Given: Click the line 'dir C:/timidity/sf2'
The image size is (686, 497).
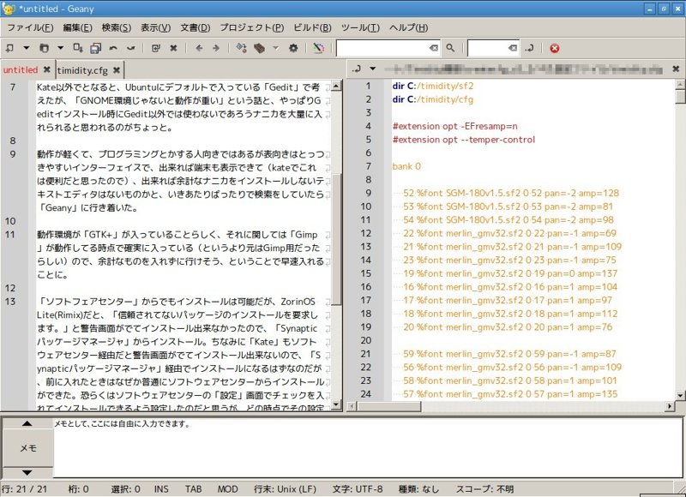Looking at the screenshot, I should point(433,86).
